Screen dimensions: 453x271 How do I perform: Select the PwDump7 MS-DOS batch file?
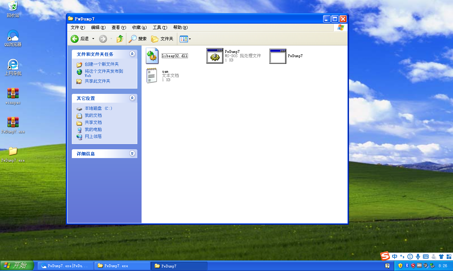click(x=234, y=56)
